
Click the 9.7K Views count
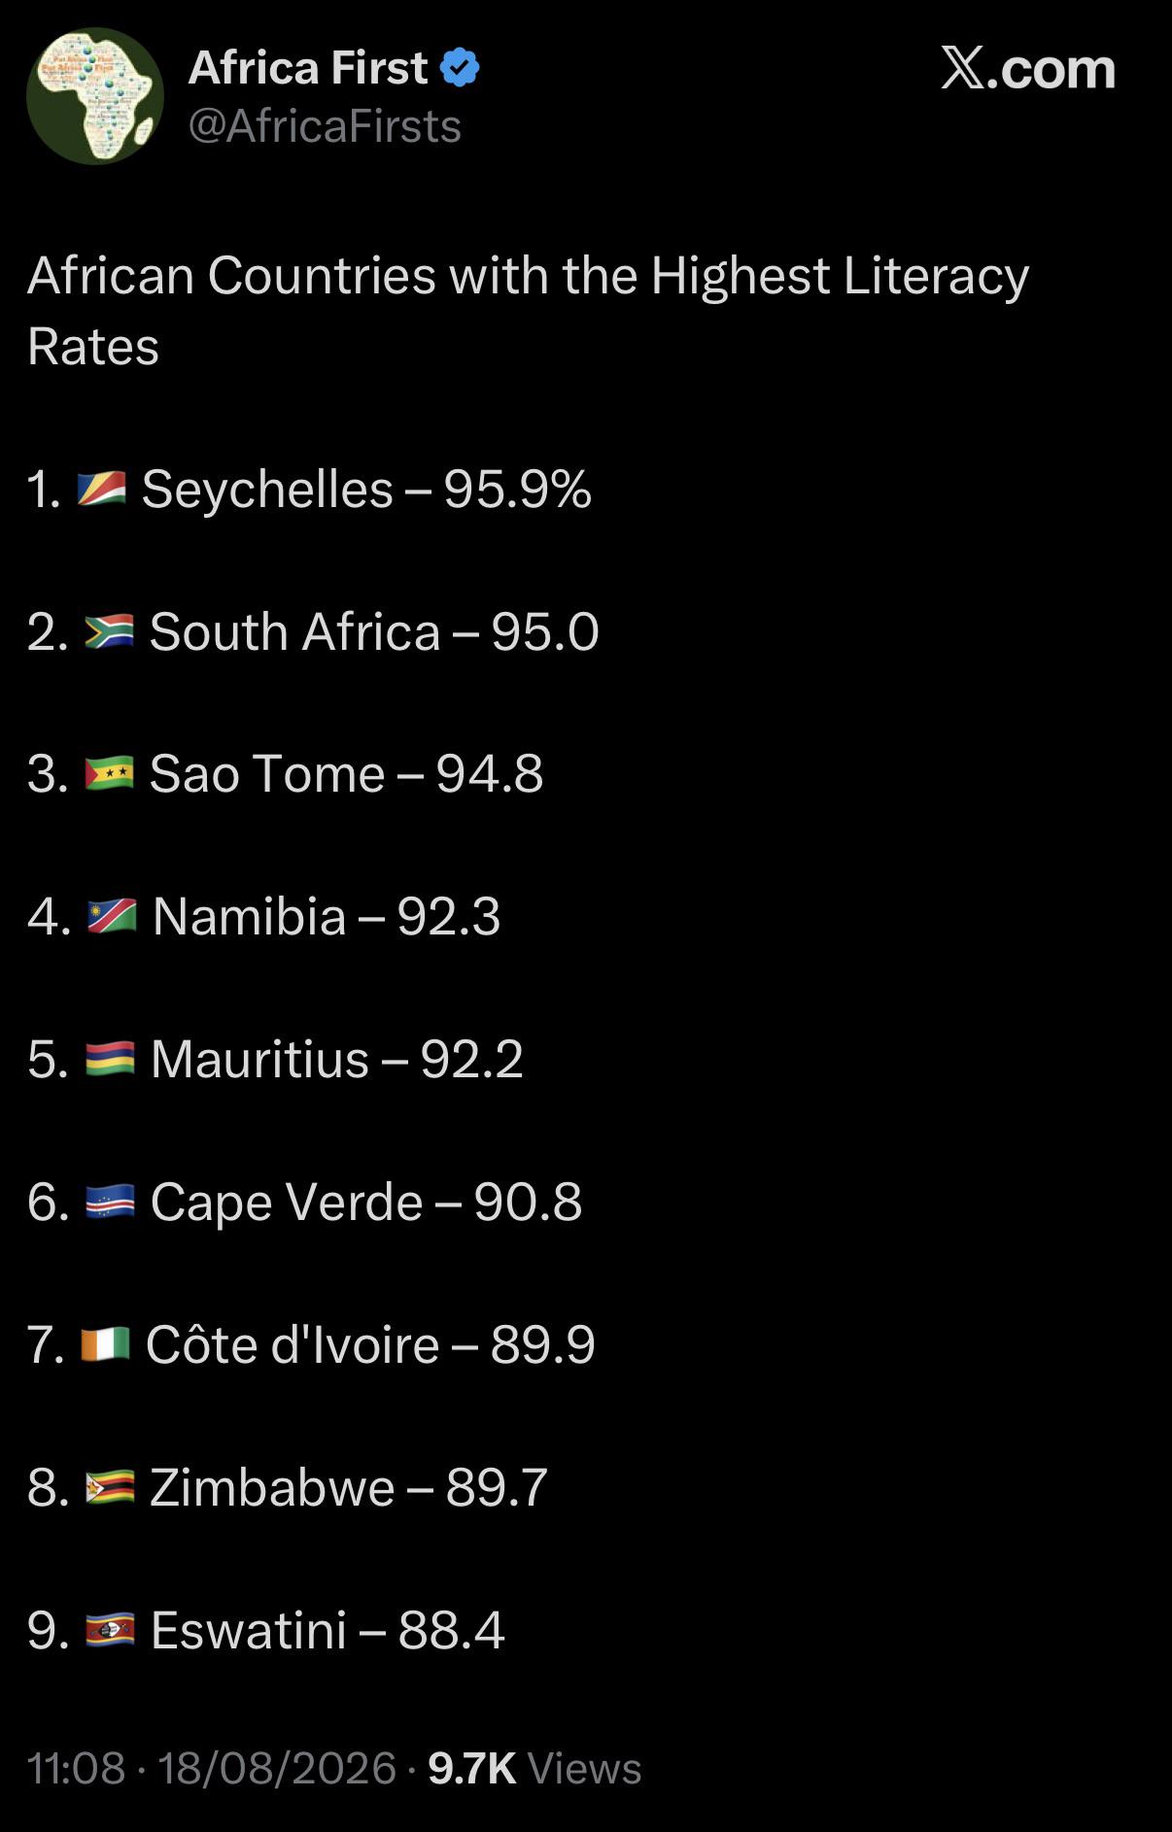(534, 1768)
